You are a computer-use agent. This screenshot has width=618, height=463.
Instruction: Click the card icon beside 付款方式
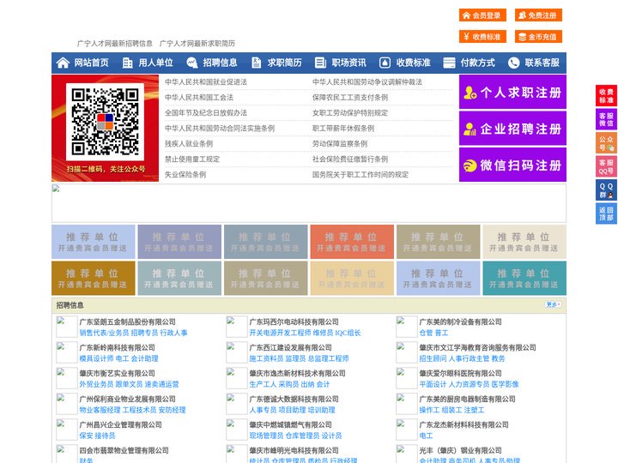tap(449, 63)
